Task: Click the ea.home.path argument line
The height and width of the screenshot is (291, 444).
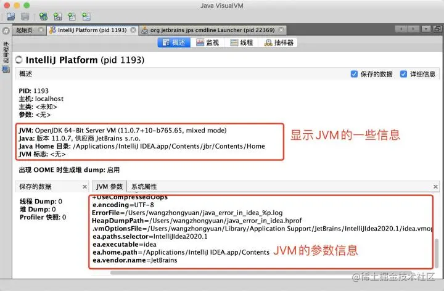Action: [181, 253]
